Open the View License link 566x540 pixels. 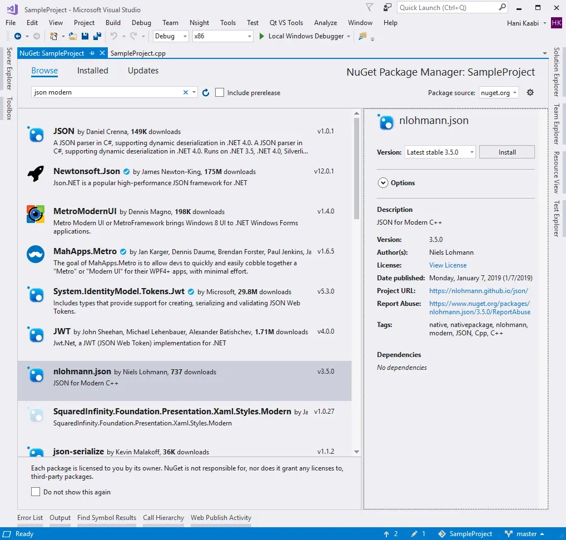point(448,265)
